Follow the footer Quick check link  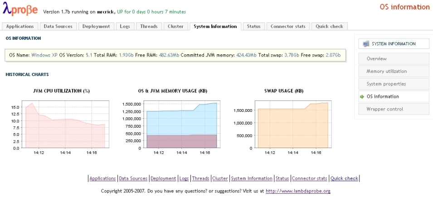click(344, 178)
